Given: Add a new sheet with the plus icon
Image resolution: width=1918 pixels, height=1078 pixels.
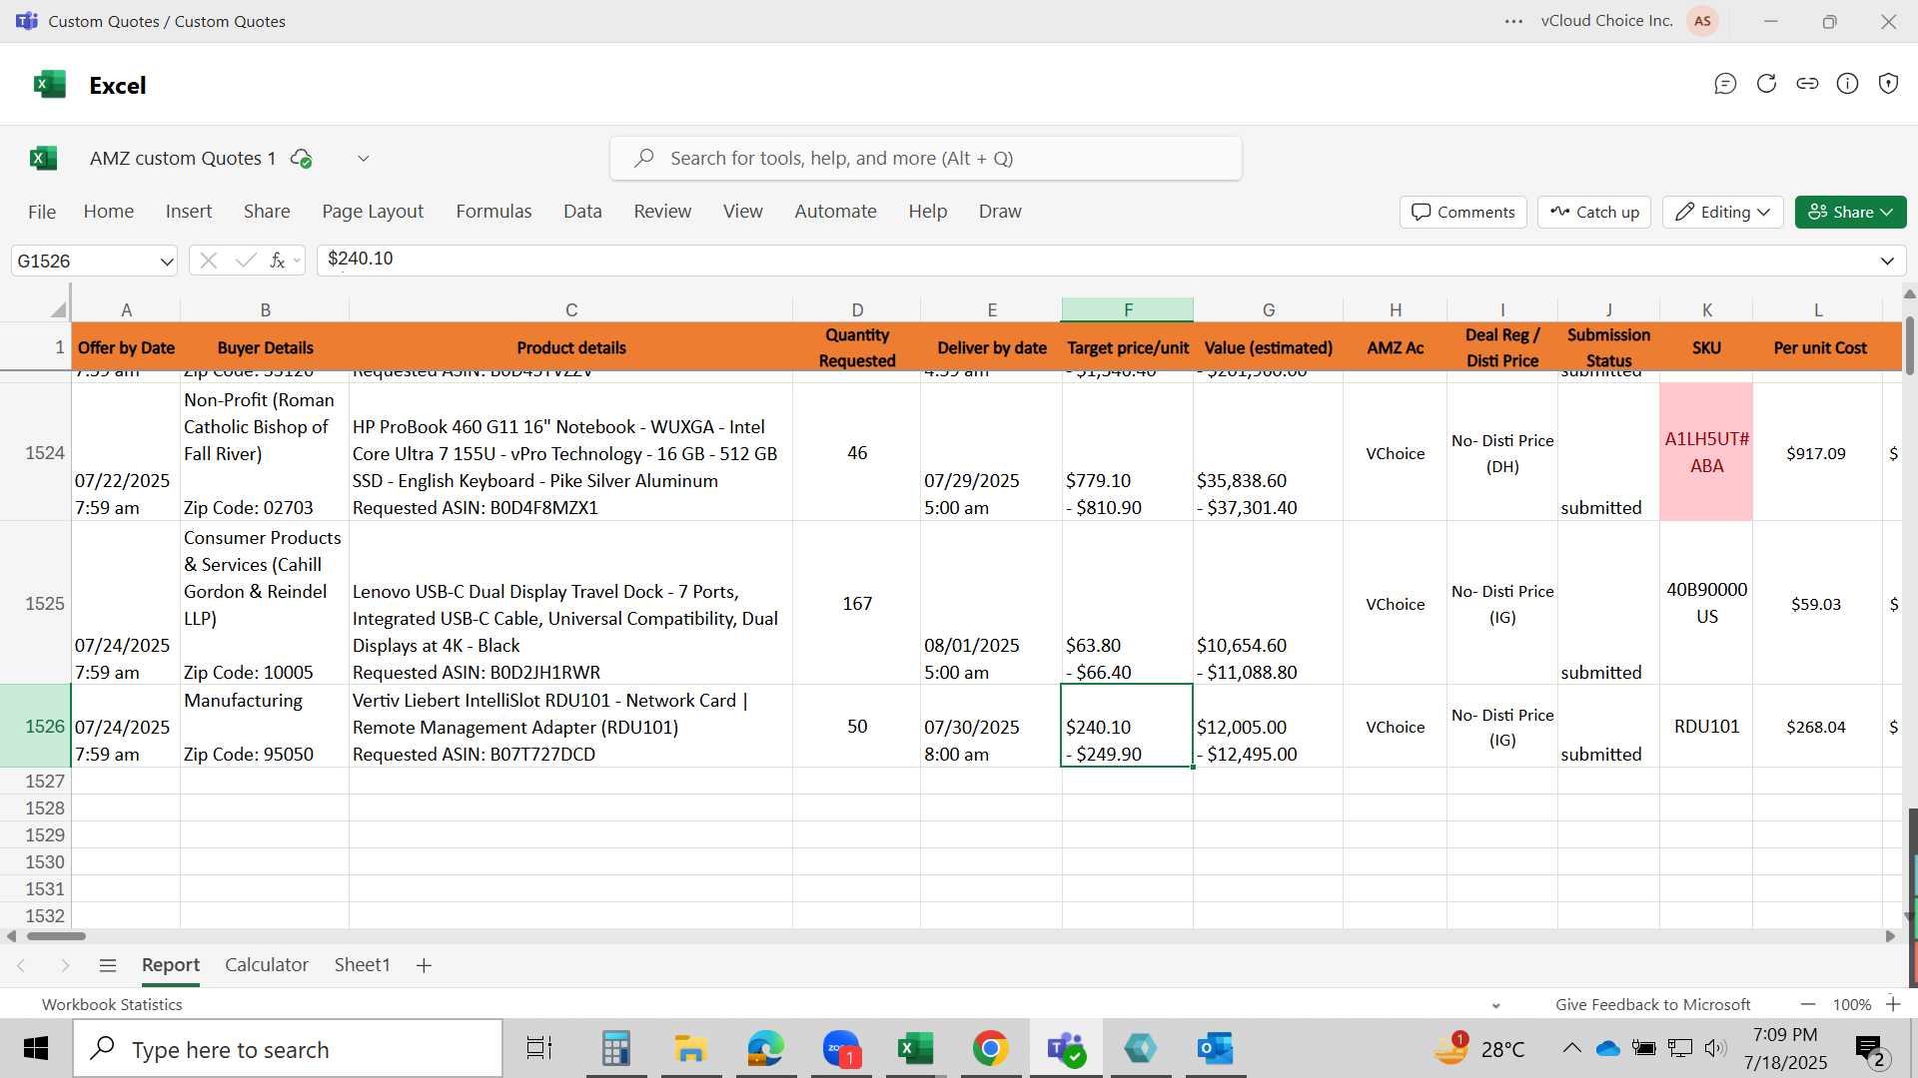Looking at the screenshot, I should tap(424, 965).
